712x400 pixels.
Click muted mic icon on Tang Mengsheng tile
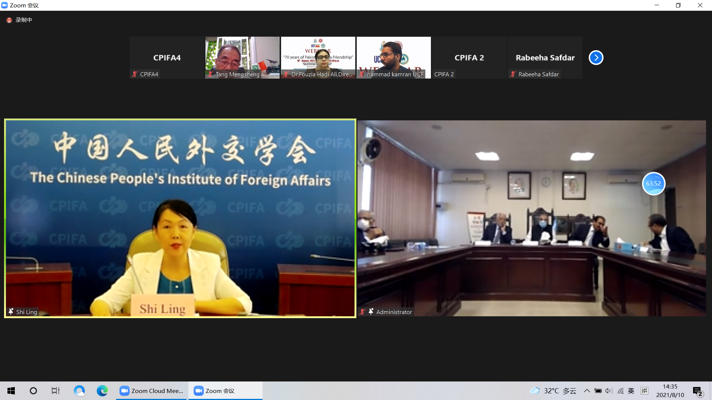[x=210, y=74]
